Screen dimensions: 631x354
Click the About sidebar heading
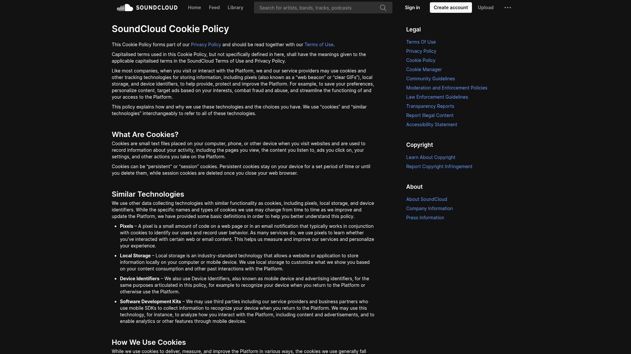coord(414,187)
